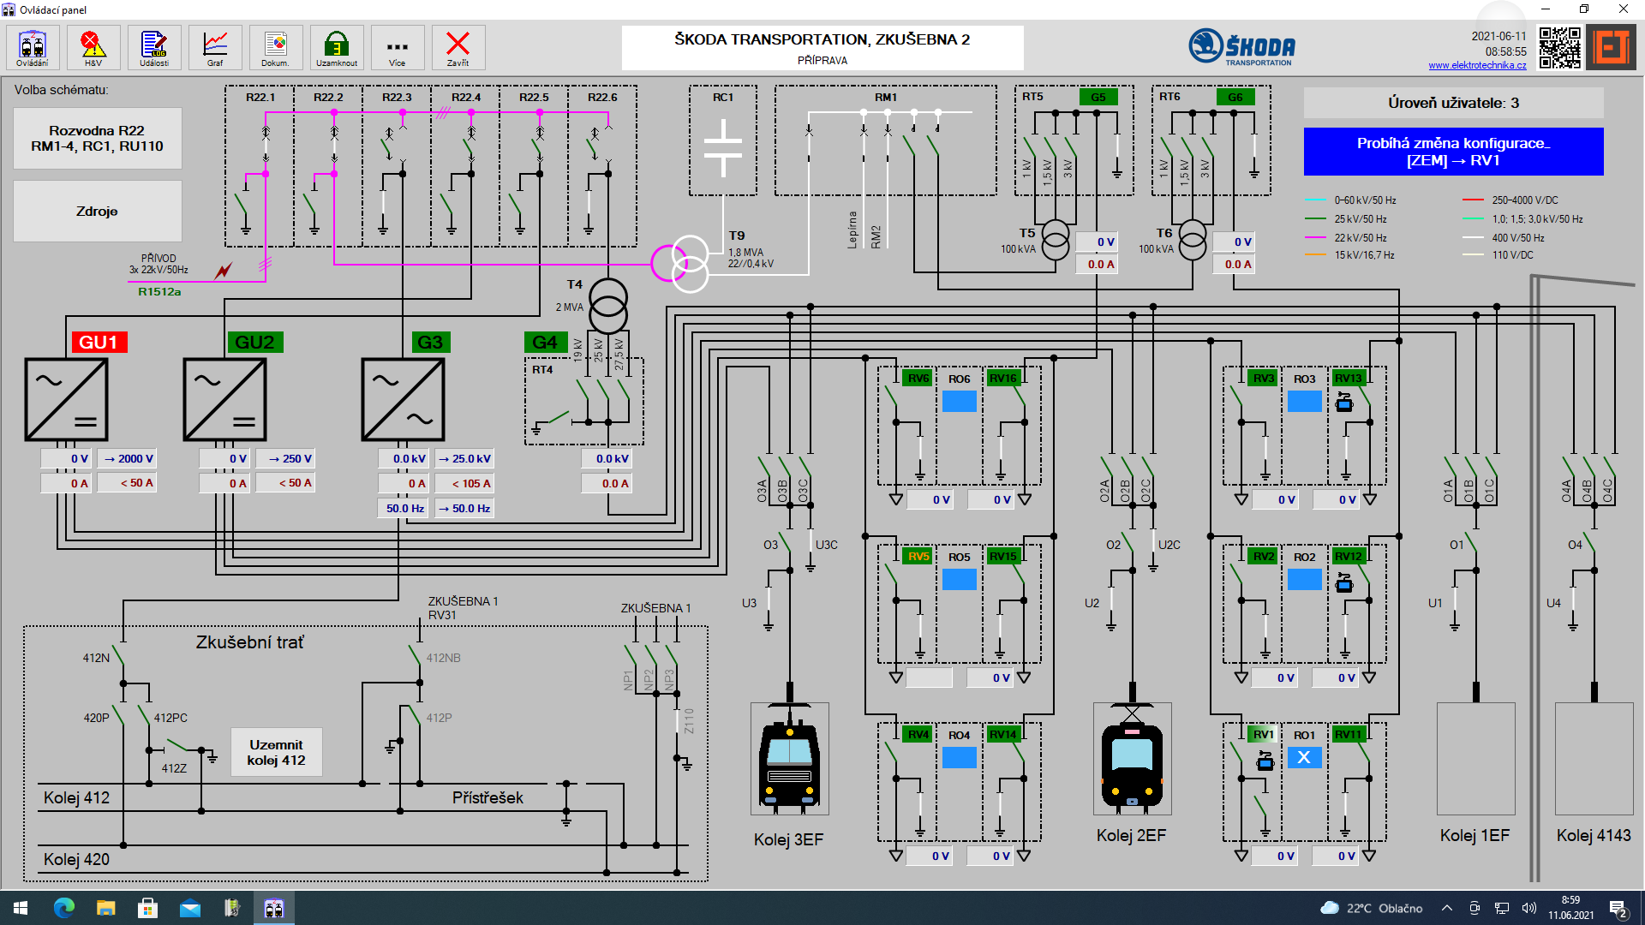Viewport: 1645px width, 925px height.
Task: Select the RV2 switch label
Action: coord(1264,556)
